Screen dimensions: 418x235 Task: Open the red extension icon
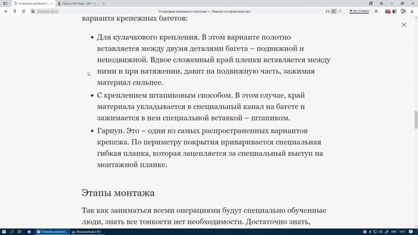pos(388,12)
